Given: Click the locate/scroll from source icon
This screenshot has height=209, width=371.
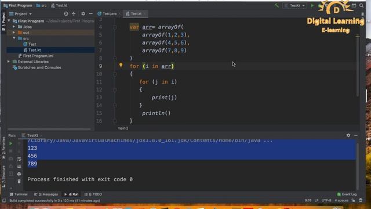Looking at the screenshot, I should 66,14.
